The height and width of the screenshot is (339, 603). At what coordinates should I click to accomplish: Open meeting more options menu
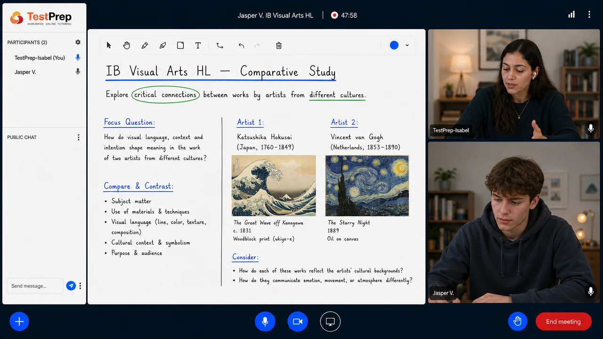[589, 15]
